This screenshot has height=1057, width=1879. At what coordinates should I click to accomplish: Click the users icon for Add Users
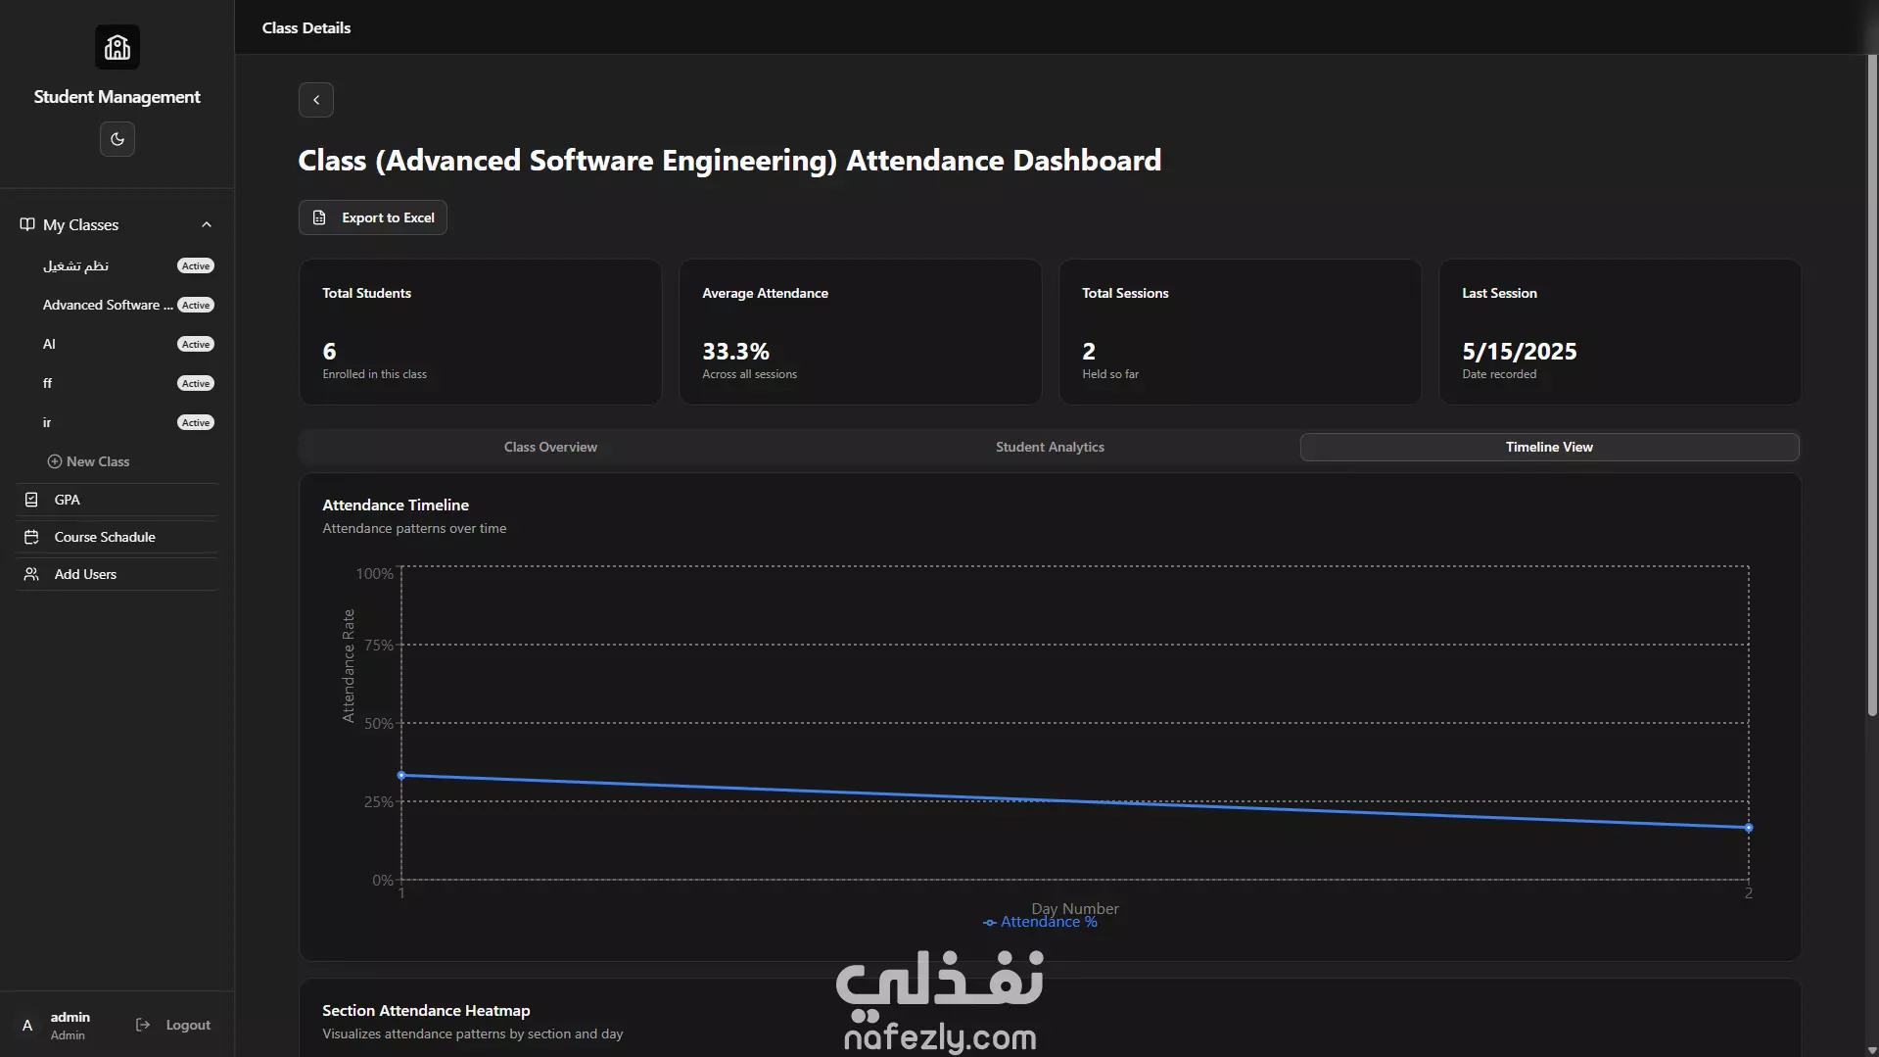(31, 574)
